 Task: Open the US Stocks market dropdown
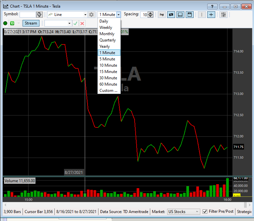point(197,212)
